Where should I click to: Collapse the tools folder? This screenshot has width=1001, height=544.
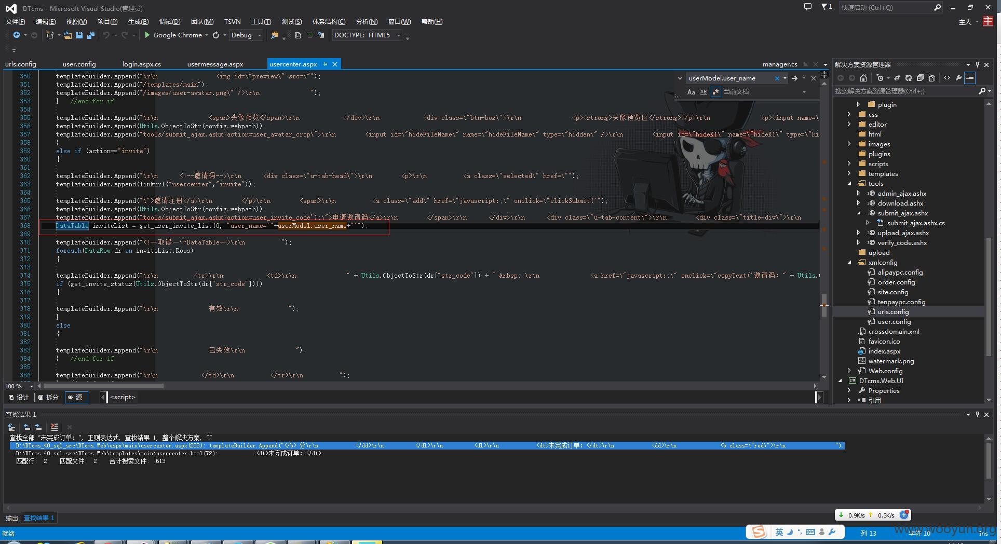click(849, 183)
